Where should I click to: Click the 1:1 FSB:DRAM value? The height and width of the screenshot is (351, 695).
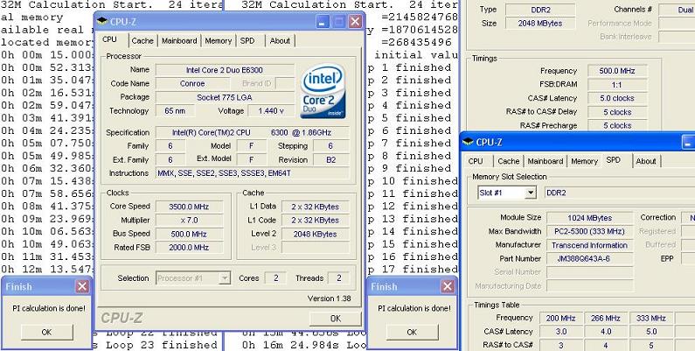pos(617,85)
